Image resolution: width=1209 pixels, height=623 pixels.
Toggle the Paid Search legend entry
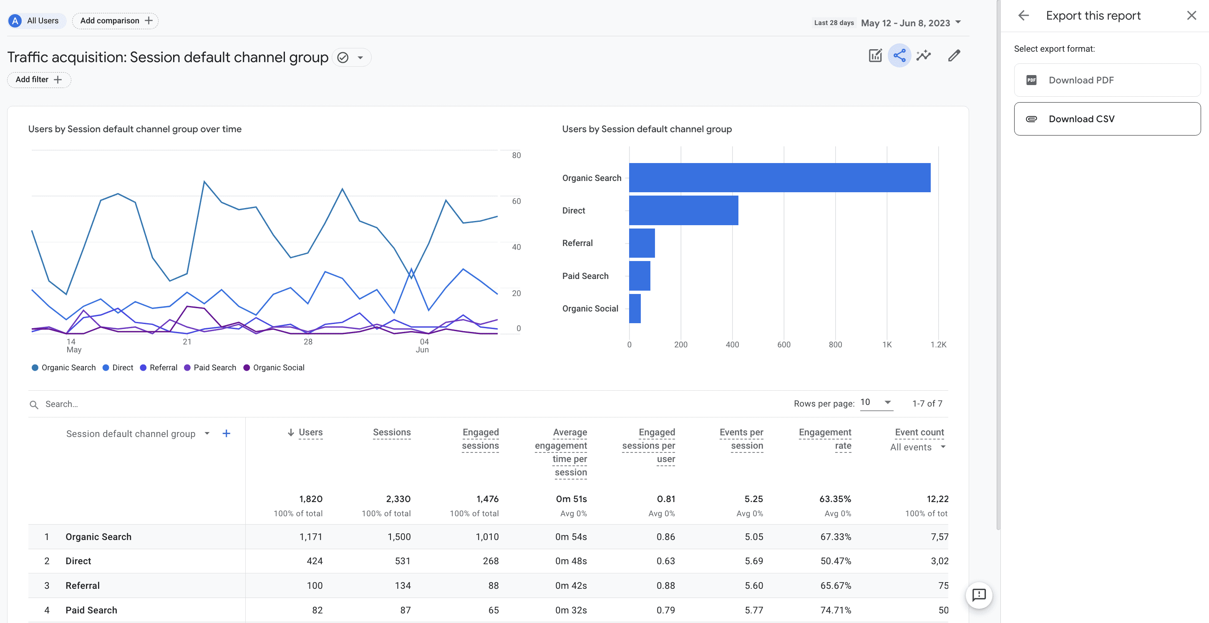click(210, 367)
